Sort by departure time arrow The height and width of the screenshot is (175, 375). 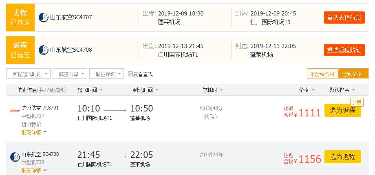click(x=101, y=90)
